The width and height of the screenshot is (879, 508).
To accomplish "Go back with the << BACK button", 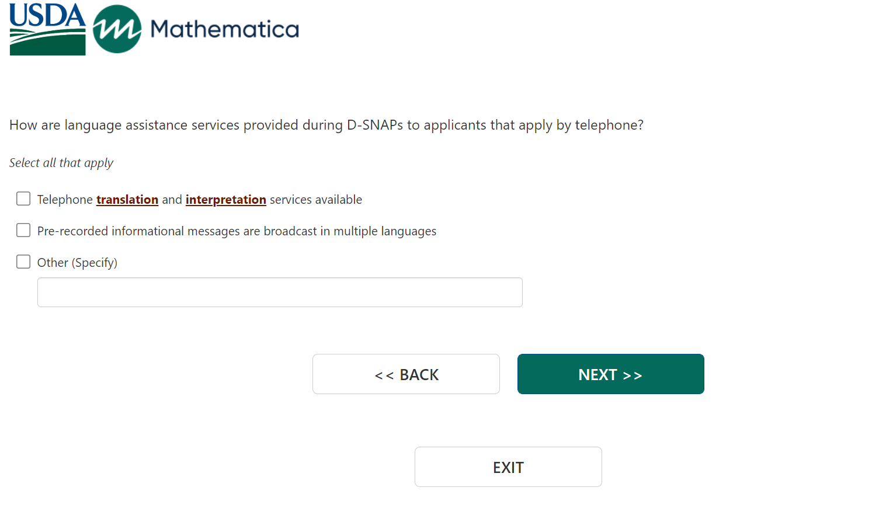I will tap(406, 374).
